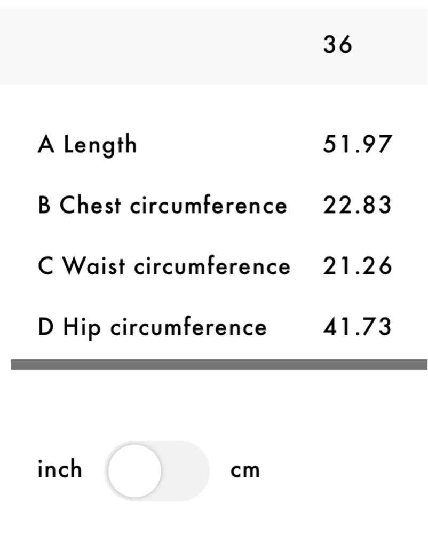The image size is (428, 534).
Task: Click the letter A measurement marker
Action: click(x=46, y=144)
